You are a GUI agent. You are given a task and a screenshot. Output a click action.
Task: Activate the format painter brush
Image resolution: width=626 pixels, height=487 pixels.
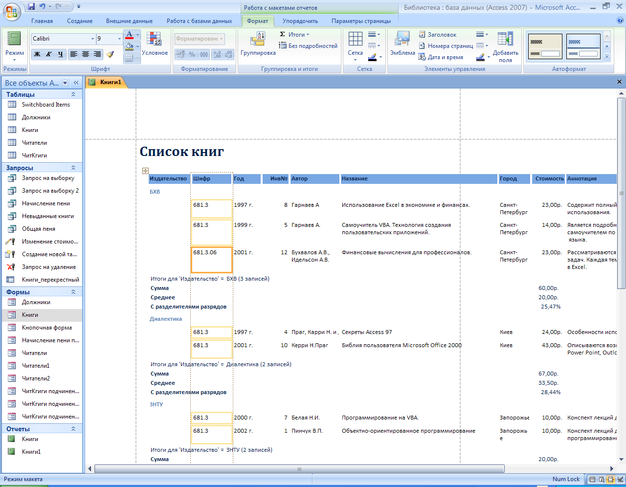tap(110, 54)
